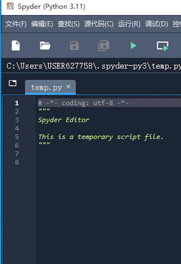Open the 编辑(E) menu
The width and height of the screenshot is (181, 264).
click(x=42, y=24)
